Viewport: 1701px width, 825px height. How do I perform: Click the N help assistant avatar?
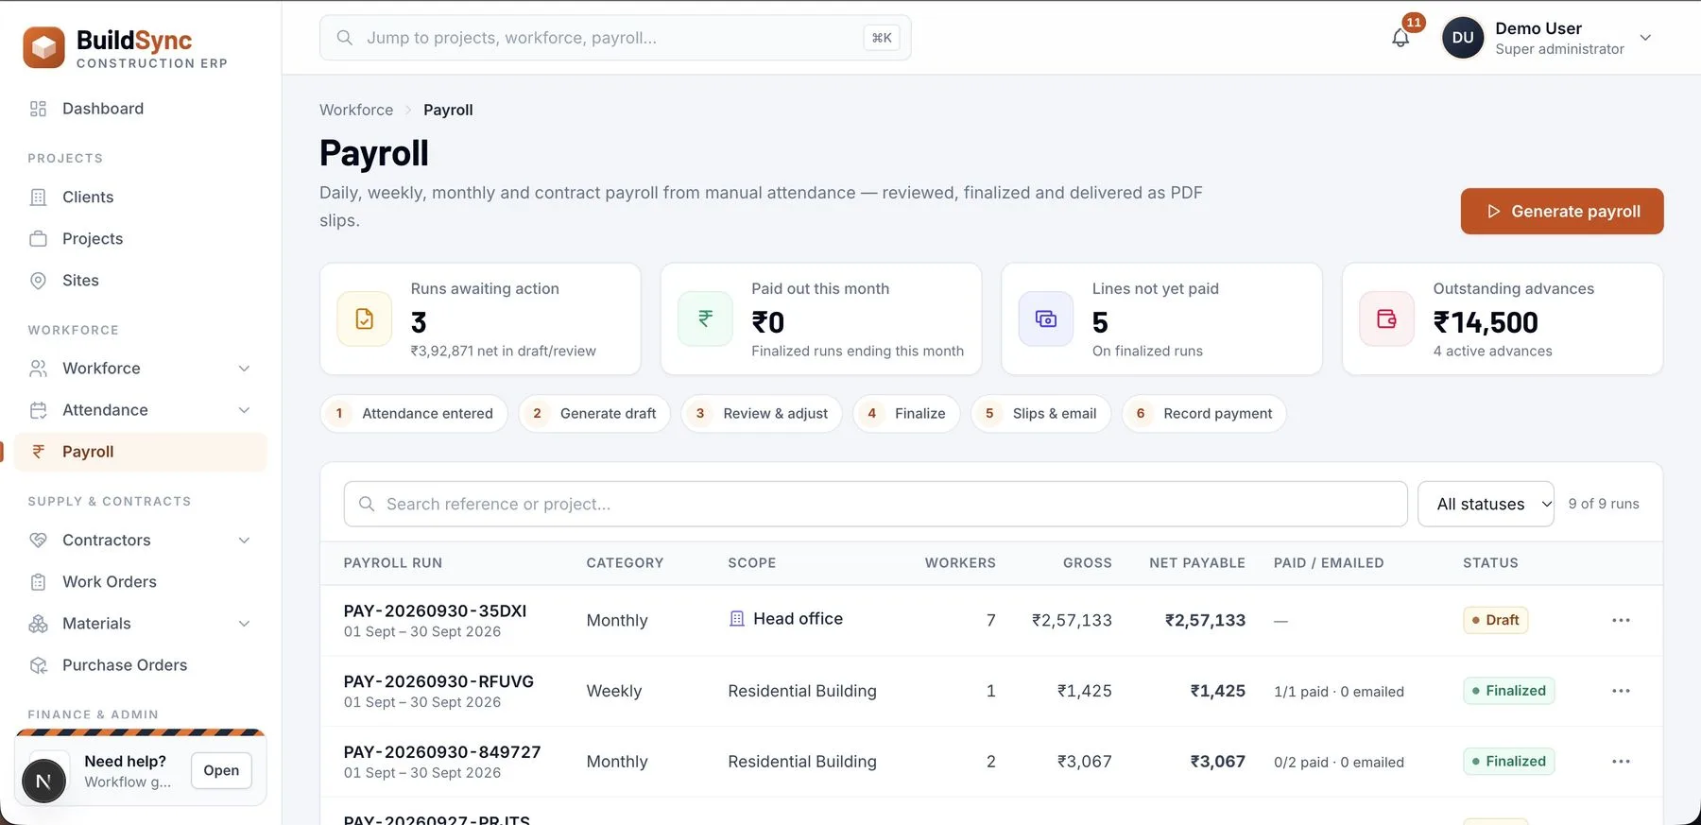pyautogui.click(x=43, y=781)
